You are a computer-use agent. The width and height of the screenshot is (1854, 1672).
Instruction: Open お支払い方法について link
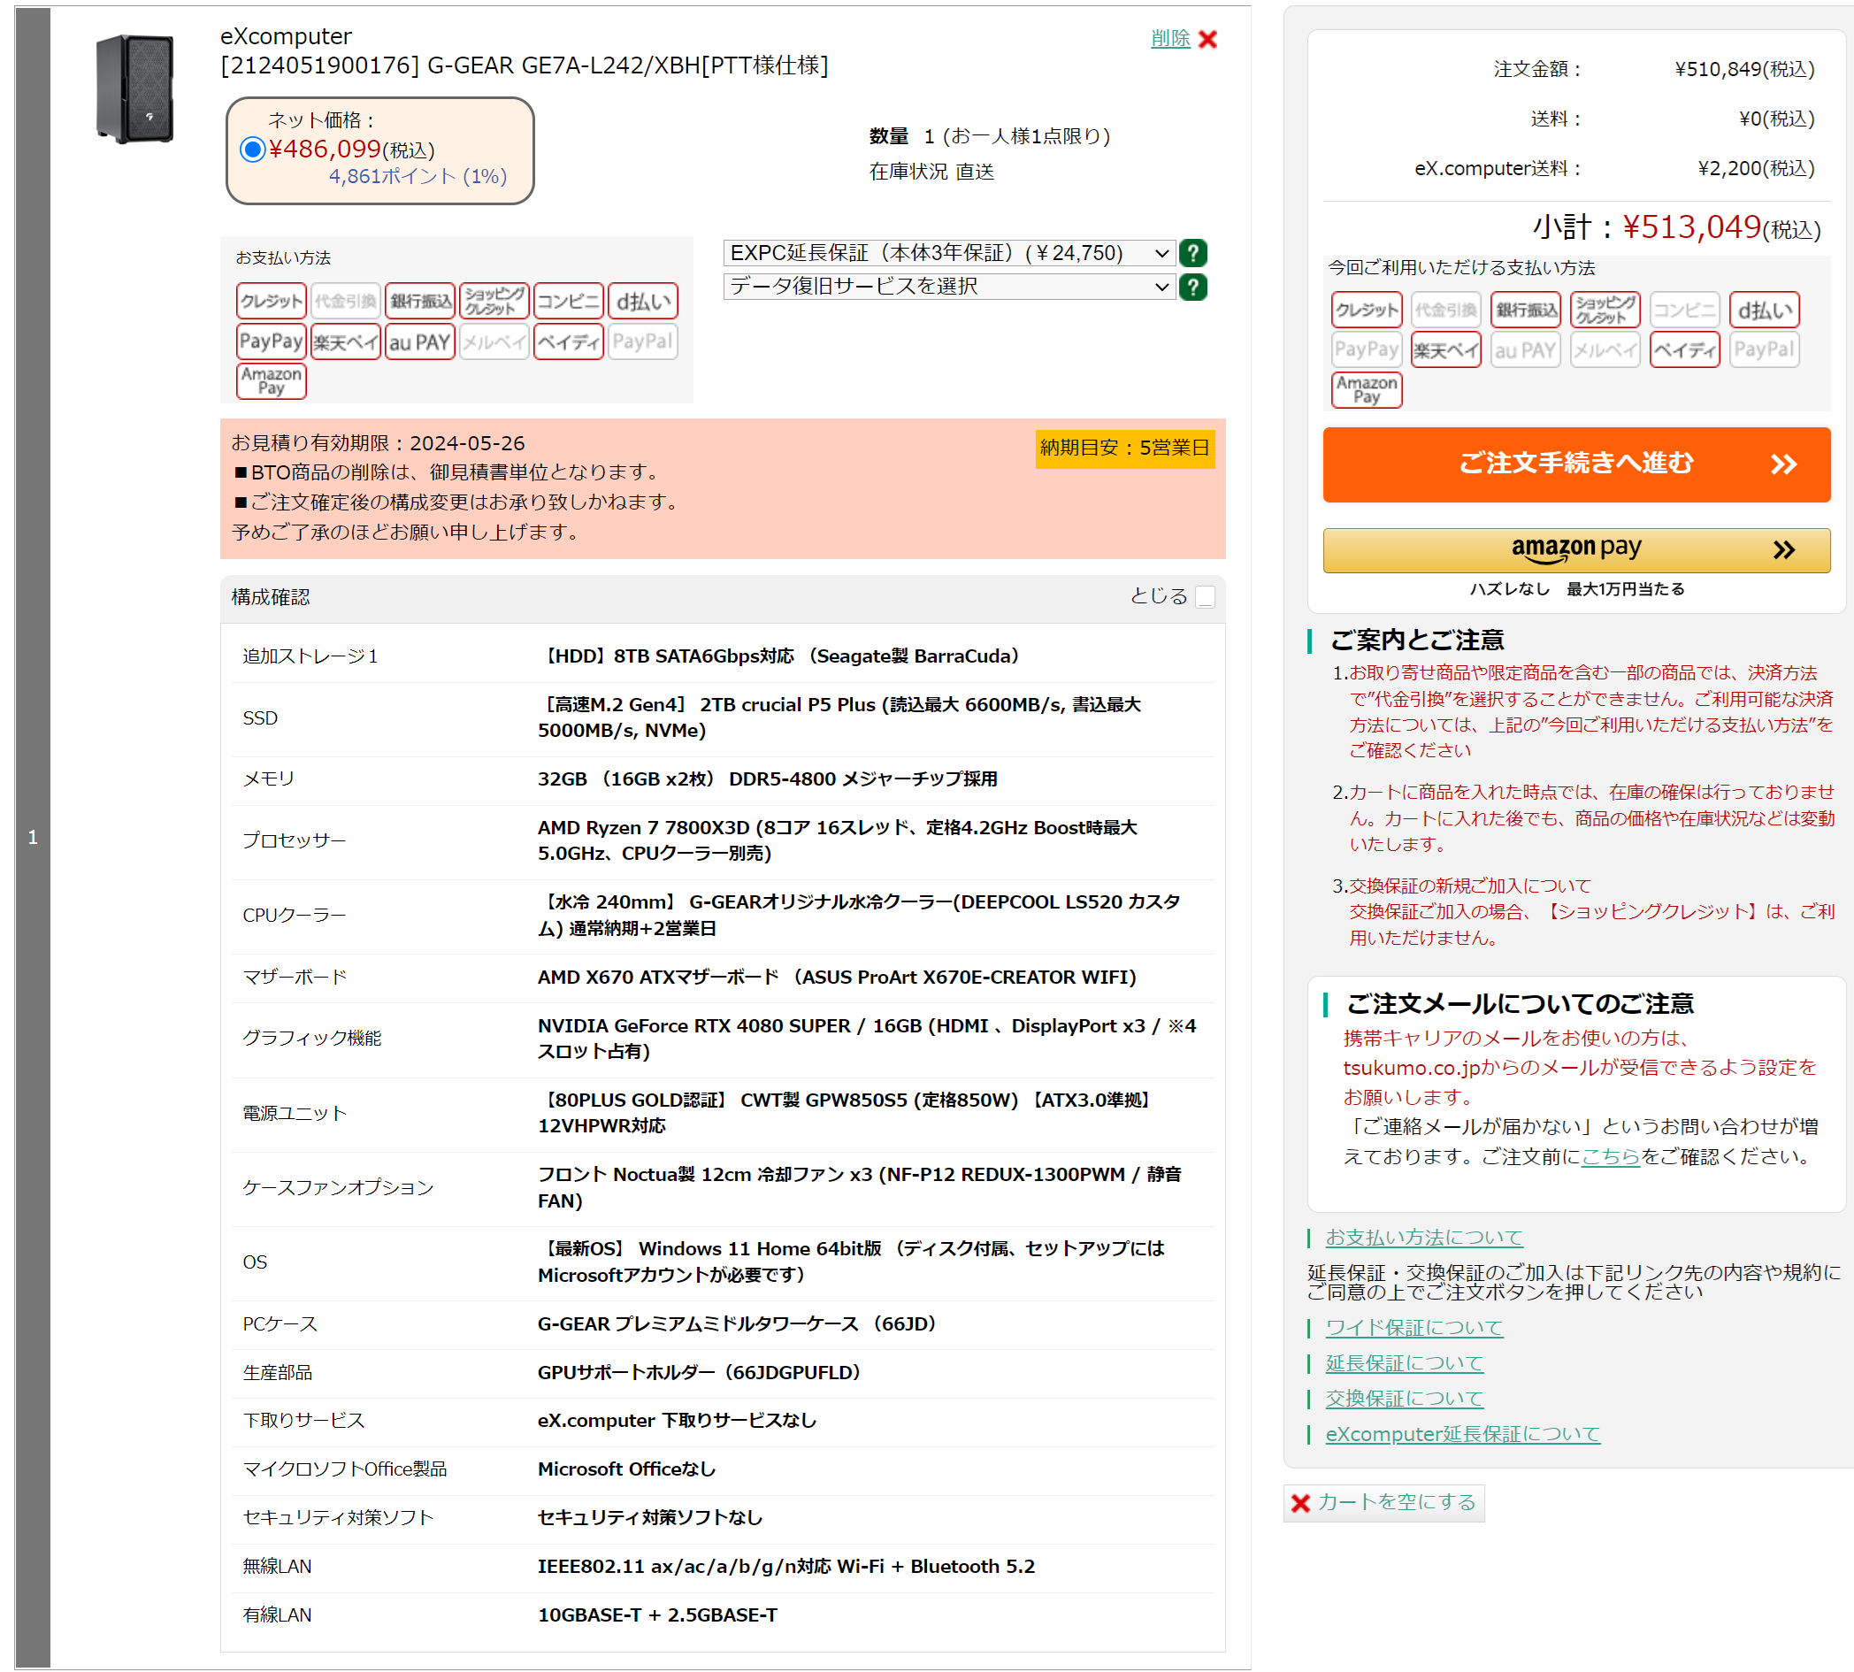(x=1423, y=1238)
